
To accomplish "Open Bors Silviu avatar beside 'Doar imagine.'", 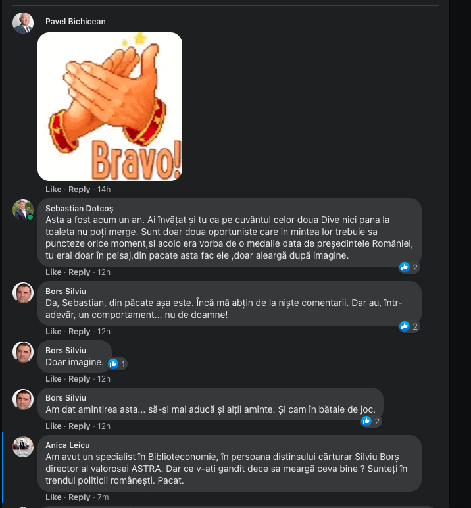I will (x=23, y=352).
